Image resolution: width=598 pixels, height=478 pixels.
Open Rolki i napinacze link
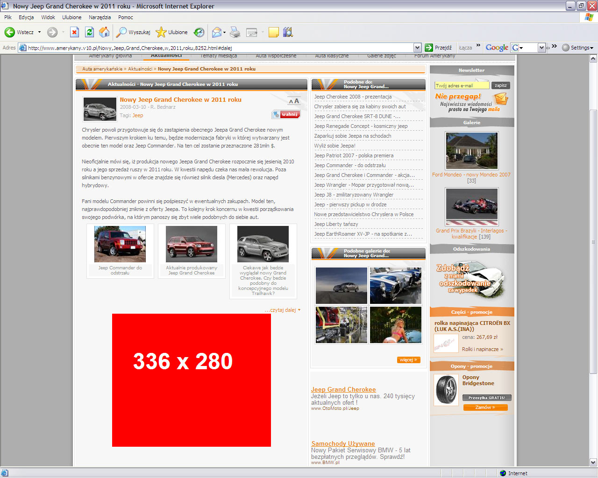[483, 349]
